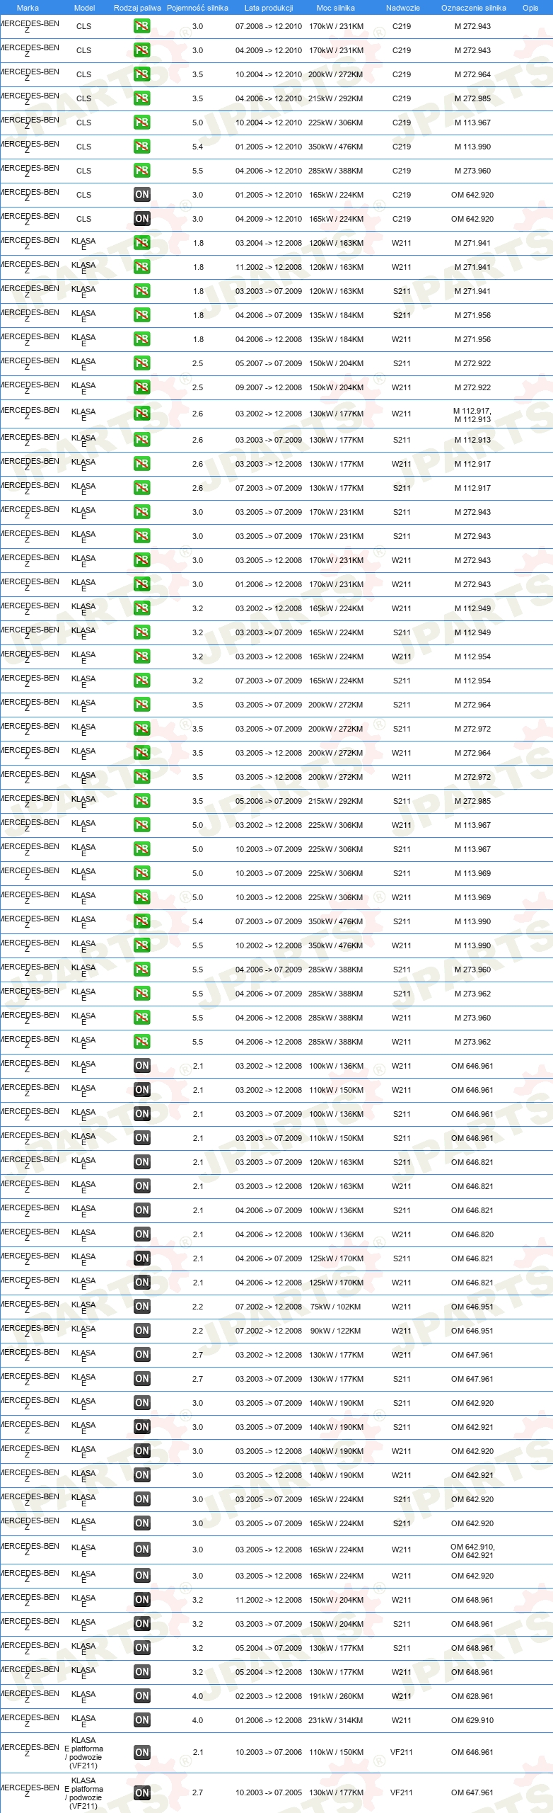
Task: Click ON icon in the 90kW / 122KM row
Action: (141, 1331)
